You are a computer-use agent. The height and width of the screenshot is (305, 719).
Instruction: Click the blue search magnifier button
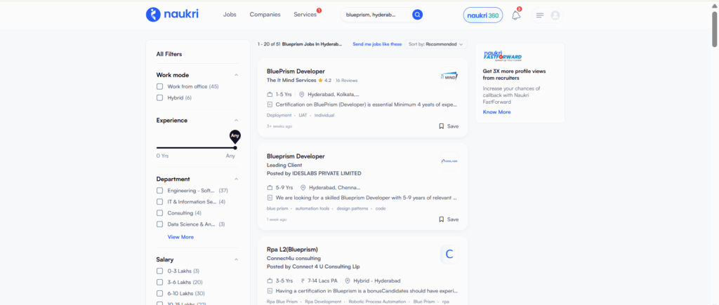[417, 15]
